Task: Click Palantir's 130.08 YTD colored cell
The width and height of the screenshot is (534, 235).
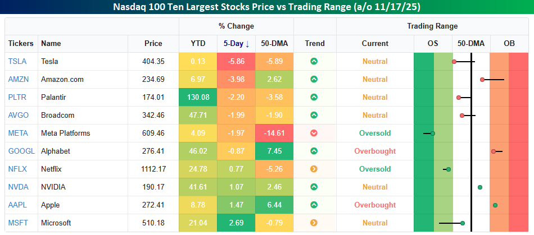Action: click(198, 97)
